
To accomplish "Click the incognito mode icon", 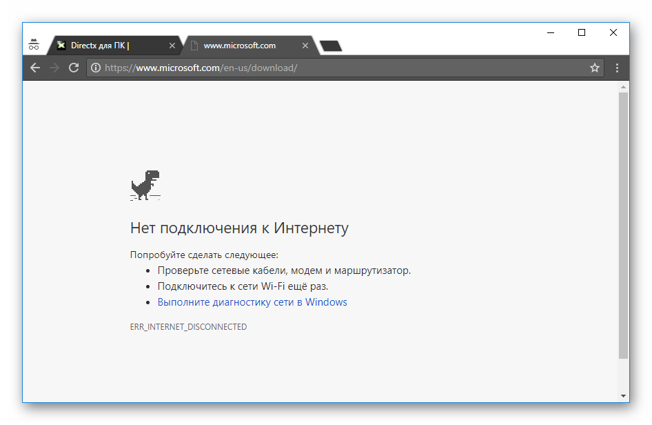I will pos(34,43).
